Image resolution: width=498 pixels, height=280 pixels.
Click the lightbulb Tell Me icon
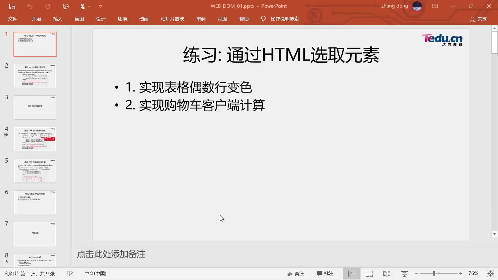[263, 19]
